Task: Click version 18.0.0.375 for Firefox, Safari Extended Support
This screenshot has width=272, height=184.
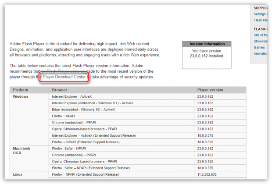Action: [x=205, y=168]
